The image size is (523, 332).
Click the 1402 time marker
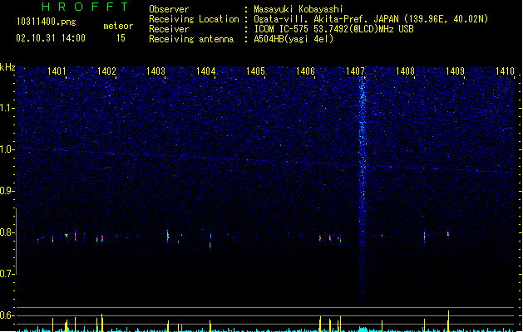[106, 71]
